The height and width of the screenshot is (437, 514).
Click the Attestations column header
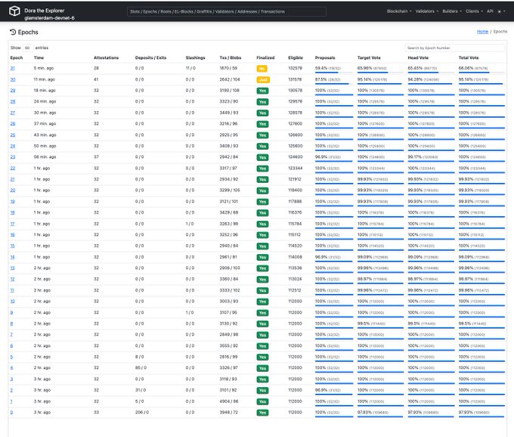coord(107,57)
